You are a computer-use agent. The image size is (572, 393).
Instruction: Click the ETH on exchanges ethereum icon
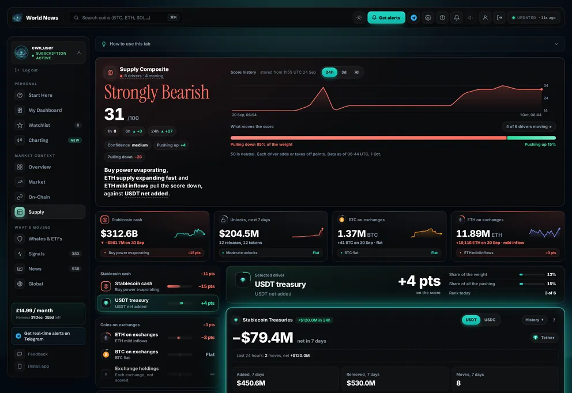(461, 220)
